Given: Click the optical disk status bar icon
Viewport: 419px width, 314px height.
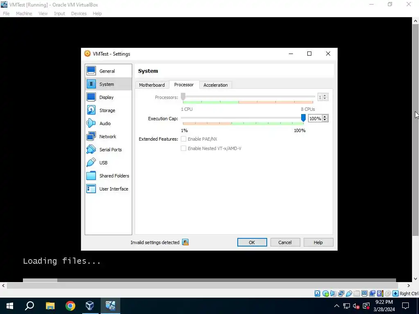Looking at the screenshot, I should tap(325, 294).
